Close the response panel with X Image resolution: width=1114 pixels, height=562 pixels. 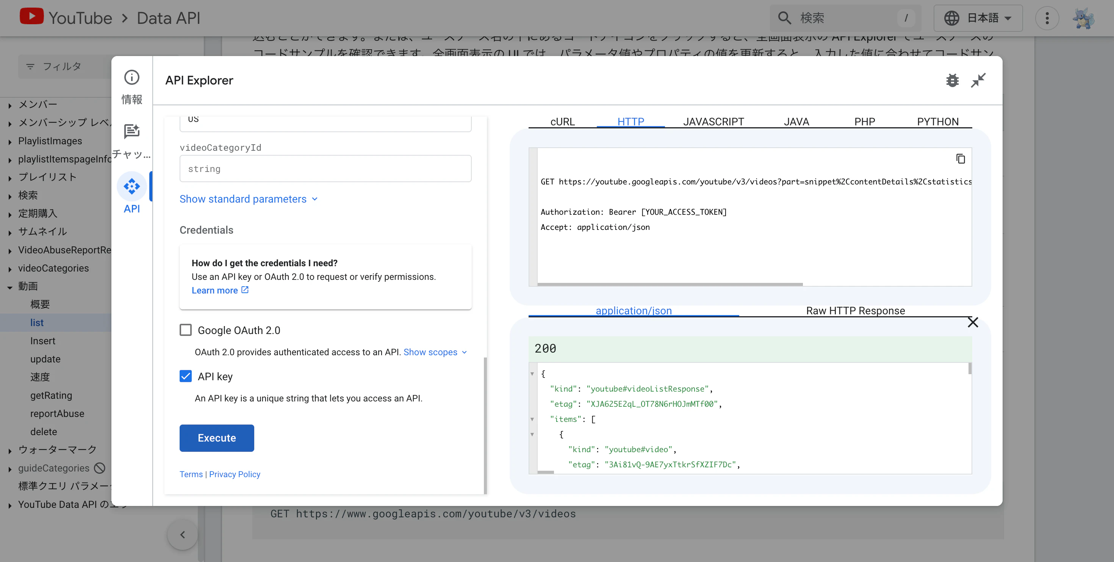point(973,322)
